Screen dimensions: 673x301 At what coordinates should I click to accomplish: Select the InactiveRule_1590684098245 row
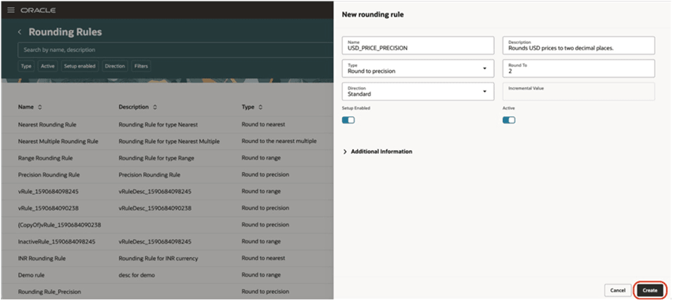(167, 241)
